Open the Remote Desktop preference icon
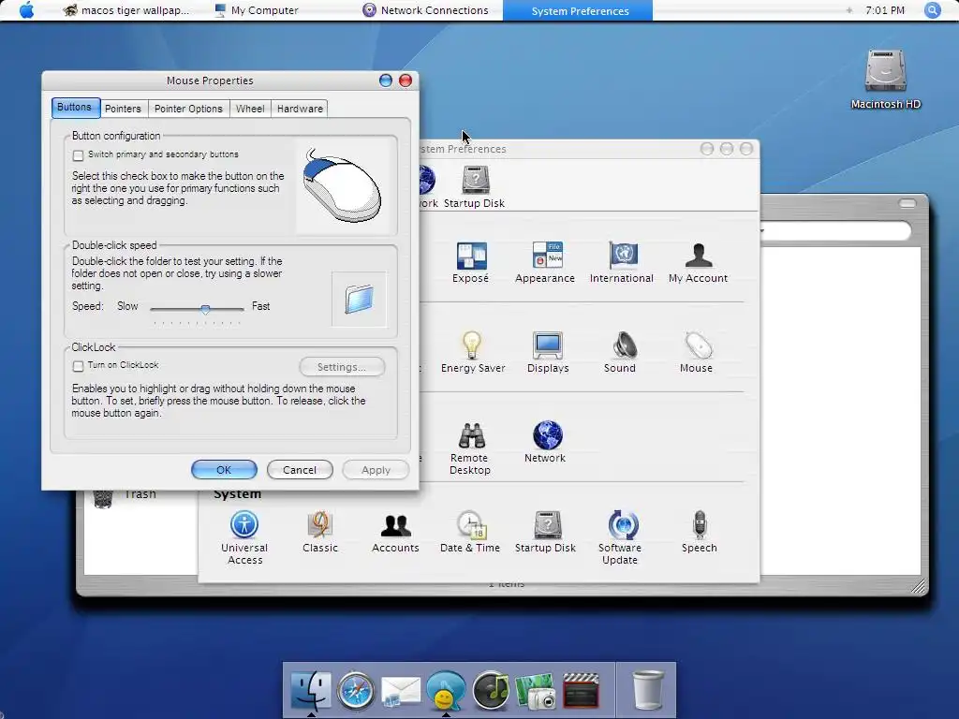This screenshot has height=719, width=959. (470, 448)
